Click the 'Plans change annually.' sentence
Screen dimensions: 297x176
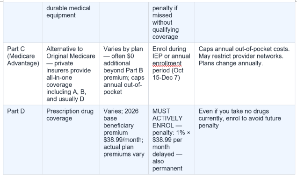pos(231,63)
